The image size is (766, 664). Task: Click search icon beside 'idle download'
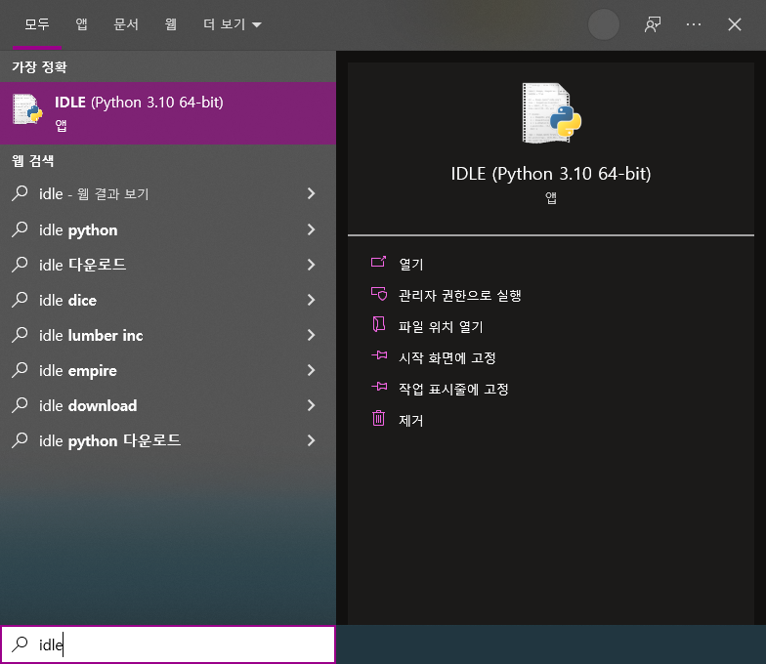(x=20, y=404)
